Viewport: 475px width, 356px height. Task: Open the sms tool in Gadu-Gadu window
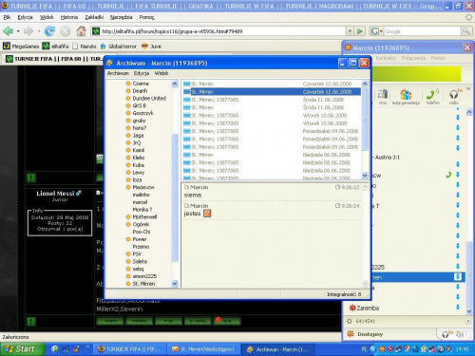[x=383, y=97]
